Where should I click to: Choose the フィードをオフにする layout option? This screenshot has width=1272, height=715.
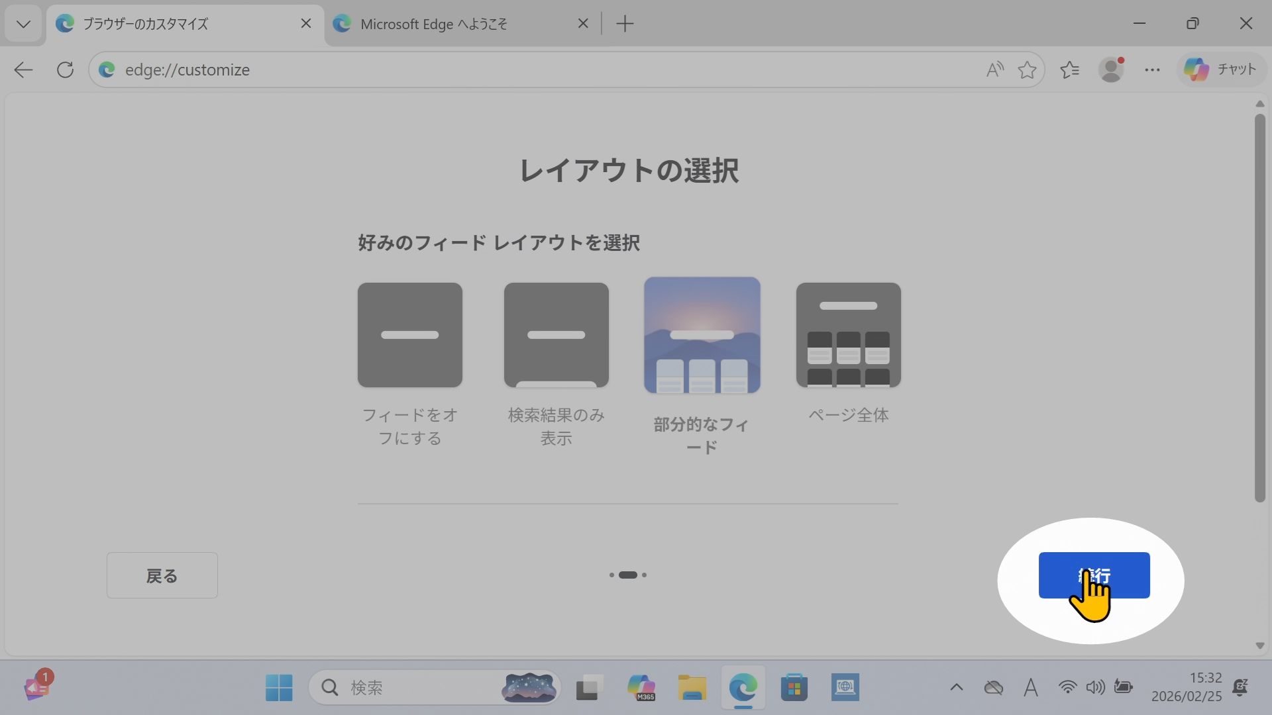(409, 335)
